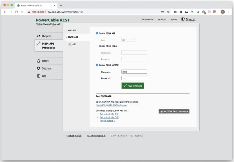Viewport: 234px width, 162px height.
Task: Click the browser address bar URL
Action: point(65,12)
